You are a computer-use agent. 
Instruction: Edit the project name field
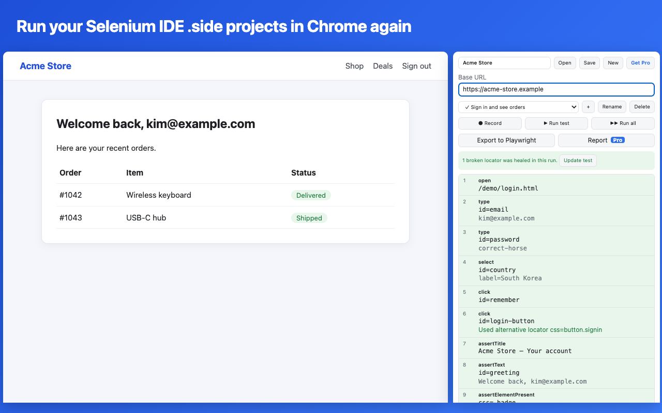[x=504, y=63]
